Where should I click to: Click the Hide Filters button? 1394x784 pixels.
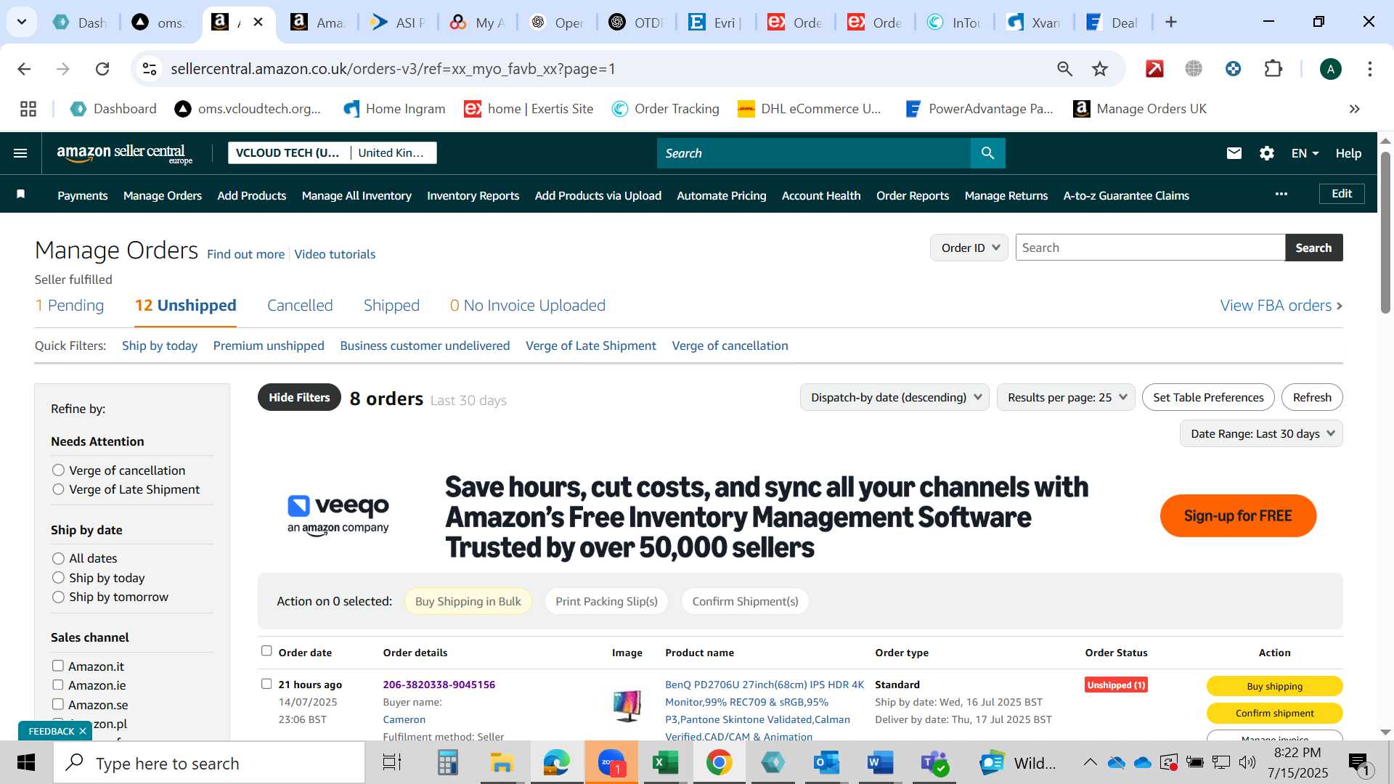click(299, 397)
